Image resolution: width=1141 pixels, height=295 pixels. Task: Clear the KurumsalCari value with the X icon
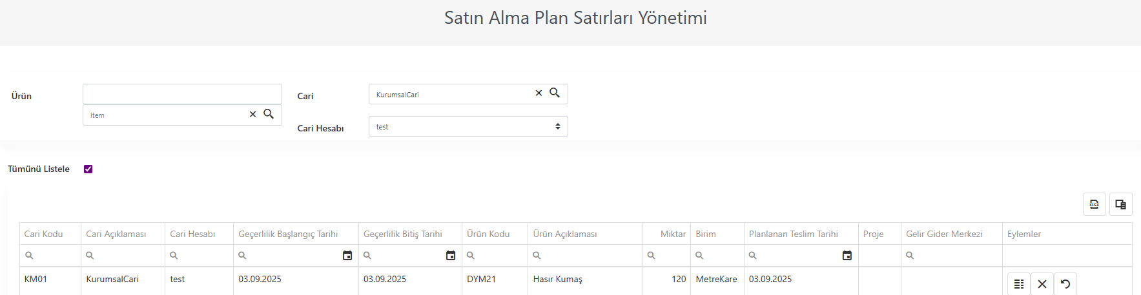pos(539,93)
